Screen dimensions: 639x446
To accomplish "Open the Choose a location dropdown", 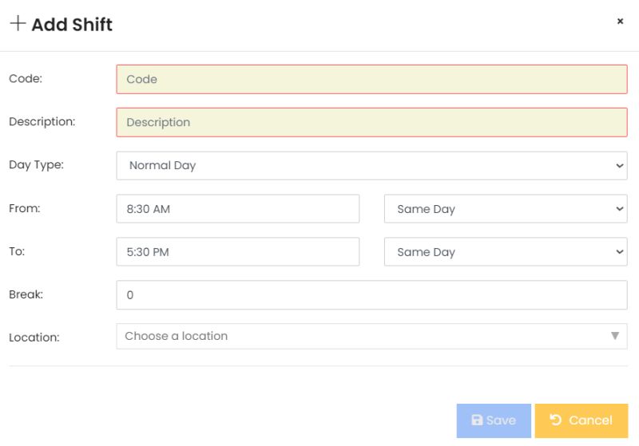I will [x=363, y=336].
